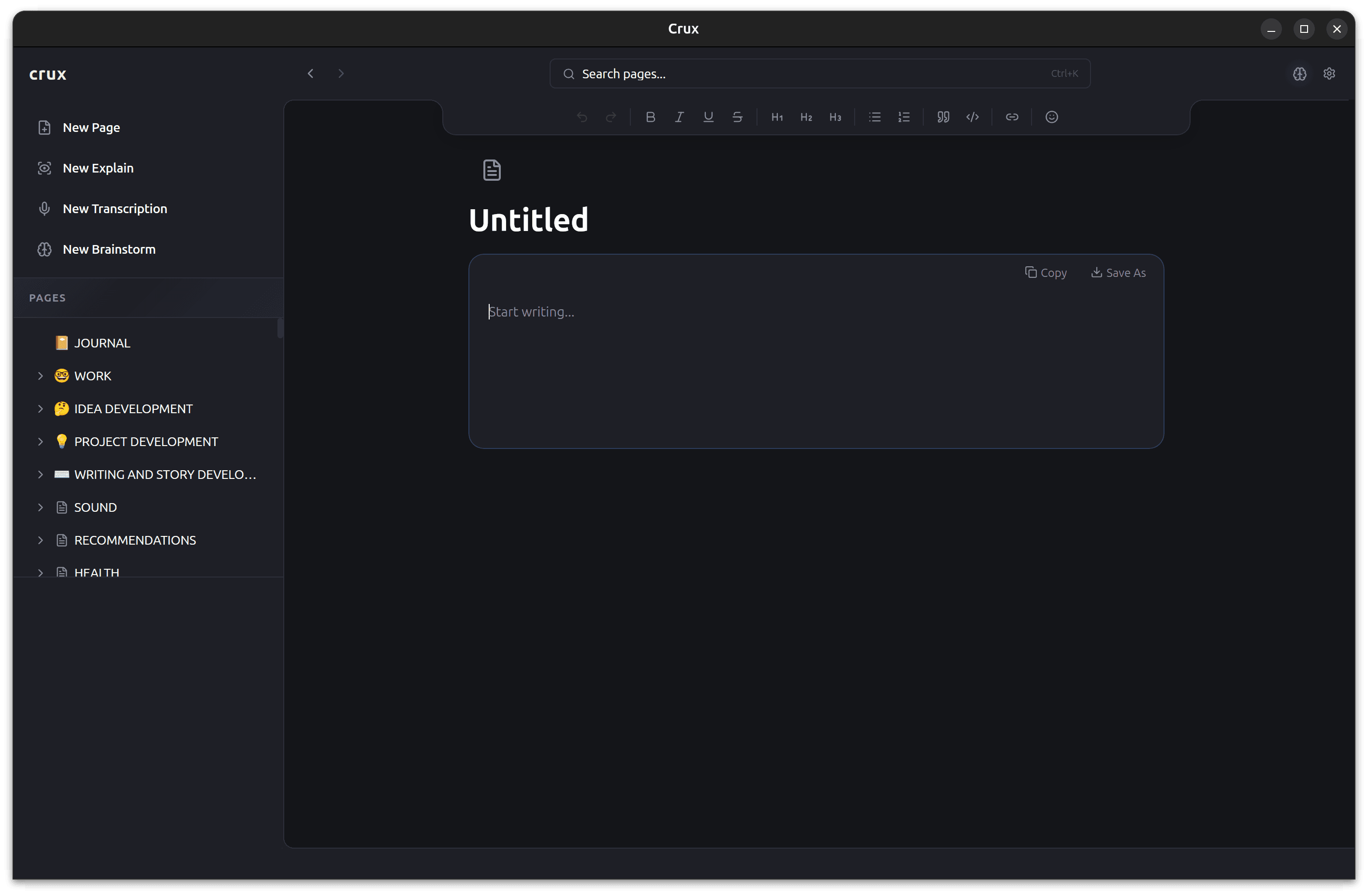Screen dimensions: 1368x895
Task: Expand the SOUND page group
Action: coord(40,508)
